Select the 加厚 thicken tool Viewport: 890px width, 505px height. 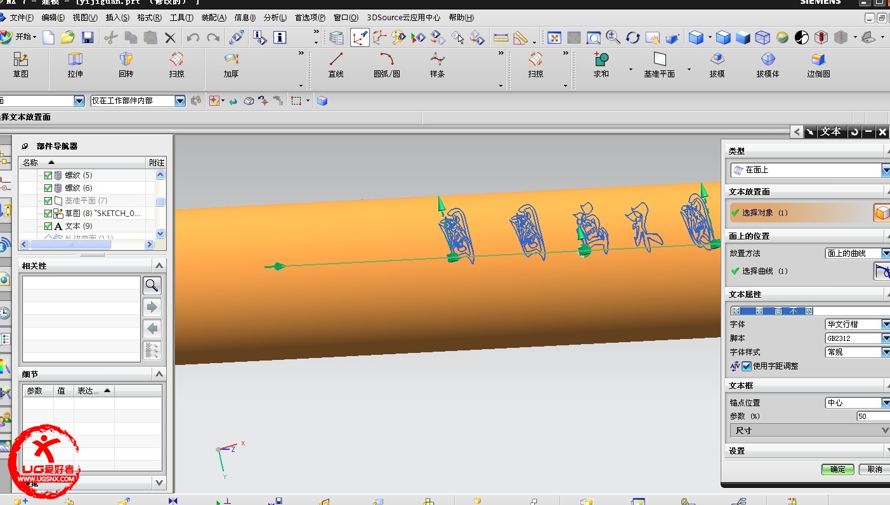[231, 65]
